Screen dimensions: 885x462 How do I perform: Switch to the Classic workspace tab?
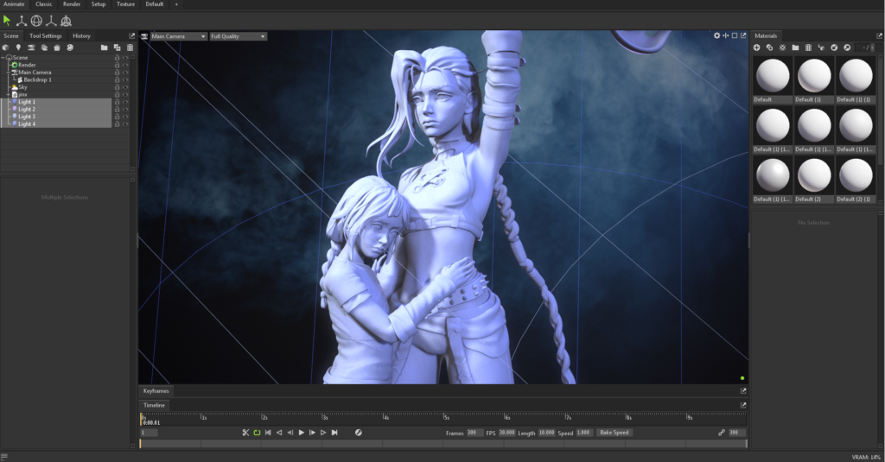point(44,4)
